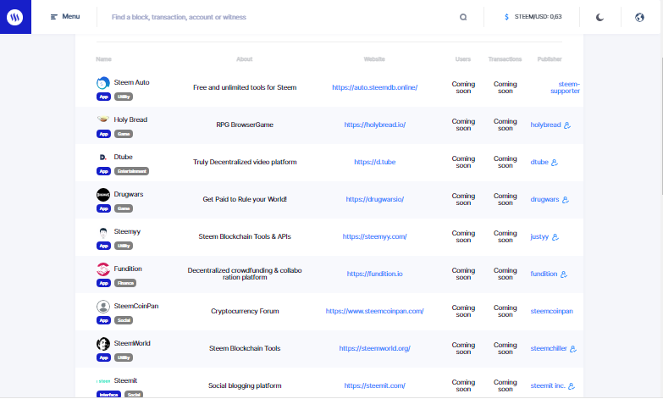Click the Transactions column header
The width and height of the screenshot is (663, 399).
pyautogui.click(x=505, y=59)
